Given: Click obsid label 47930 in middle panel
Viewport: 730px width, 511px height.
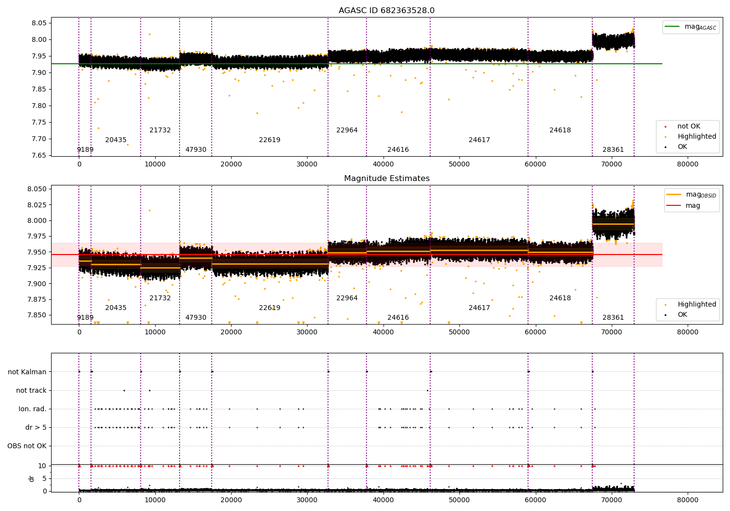Looking at the screenshot, I should tap(196, 318).
